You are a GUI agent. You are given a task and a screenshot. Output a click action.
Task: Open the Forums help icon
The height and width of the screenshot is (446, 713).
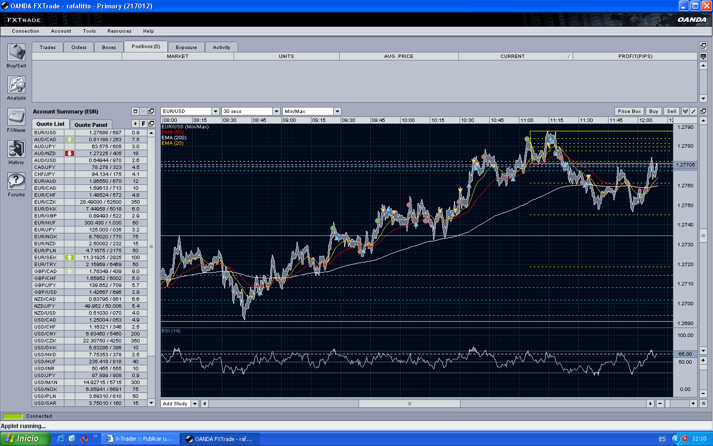coord(16,181)
